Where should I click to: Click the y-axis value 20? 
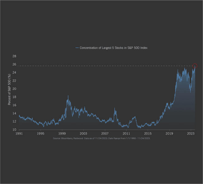tap(14, 89)
